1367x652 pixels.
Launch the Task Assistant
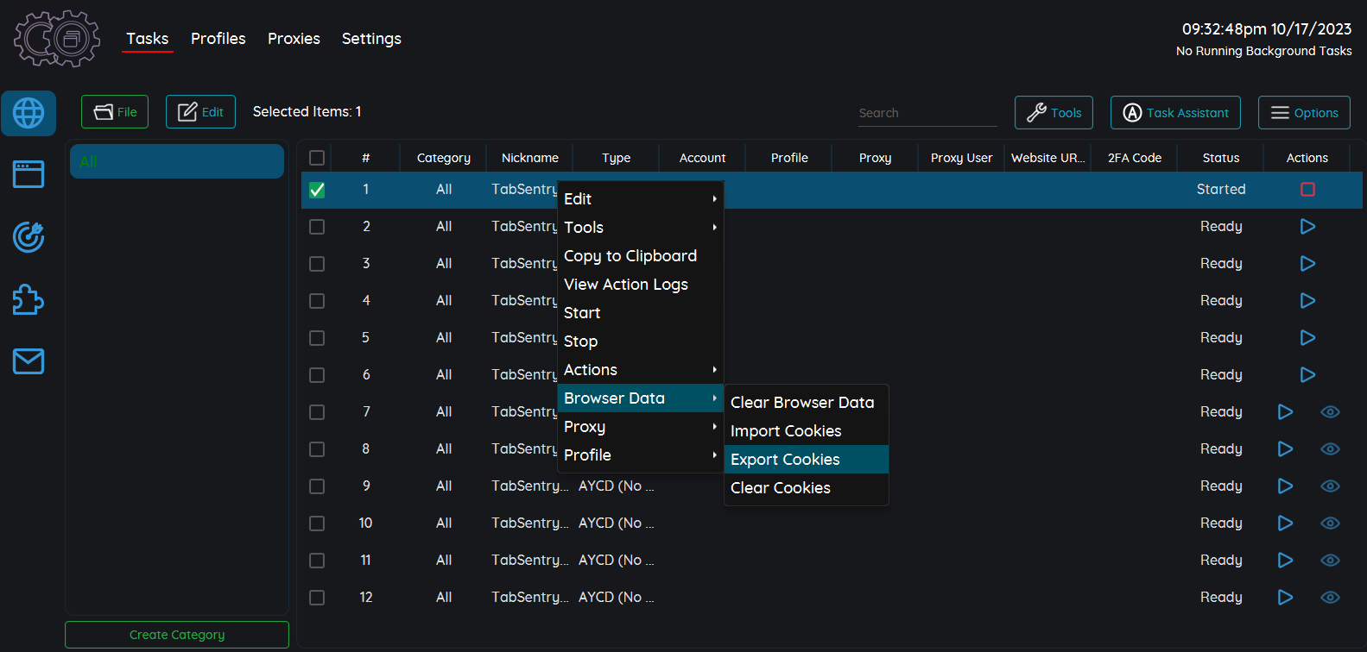click(1175, 113)
